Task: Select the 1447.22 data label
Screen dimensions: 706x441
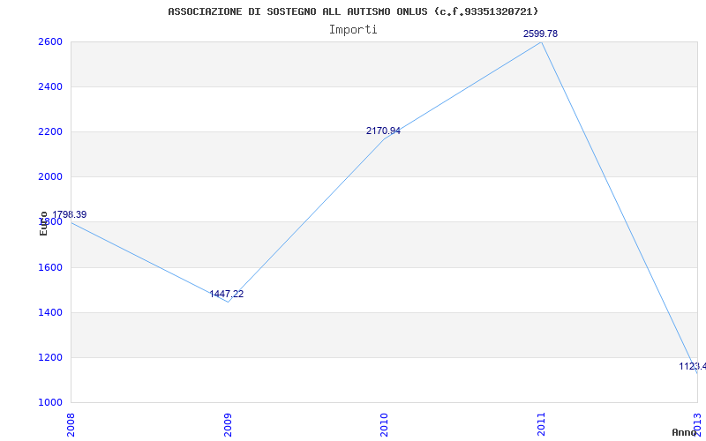Action: coord(227,295)
